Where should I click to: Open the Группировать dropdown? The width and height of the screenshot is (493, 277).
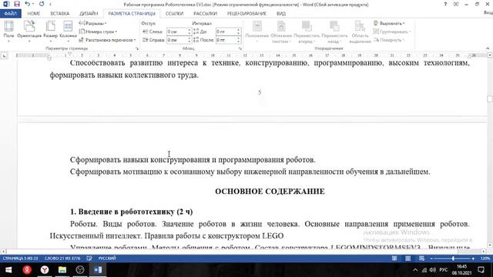pos(392,32)
